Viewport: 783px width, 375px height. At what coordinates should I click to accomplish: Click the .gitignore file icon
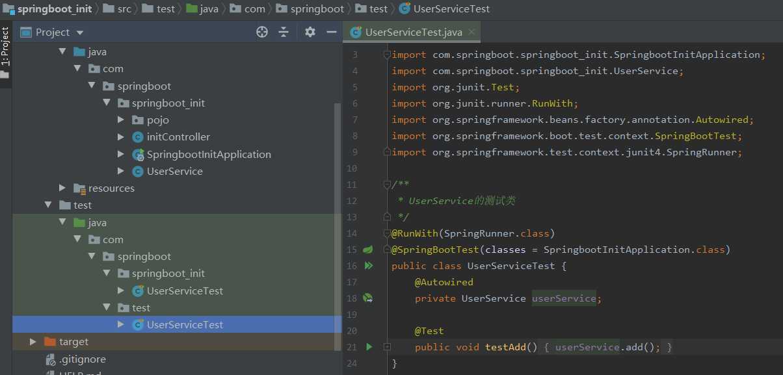click(x=51, y=359)
